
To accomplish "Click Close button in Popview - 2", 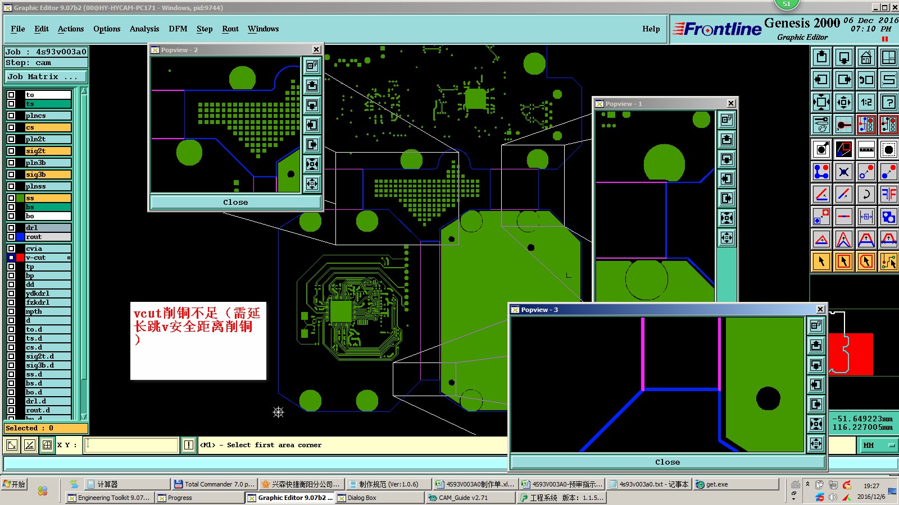I will click(235, 202).
